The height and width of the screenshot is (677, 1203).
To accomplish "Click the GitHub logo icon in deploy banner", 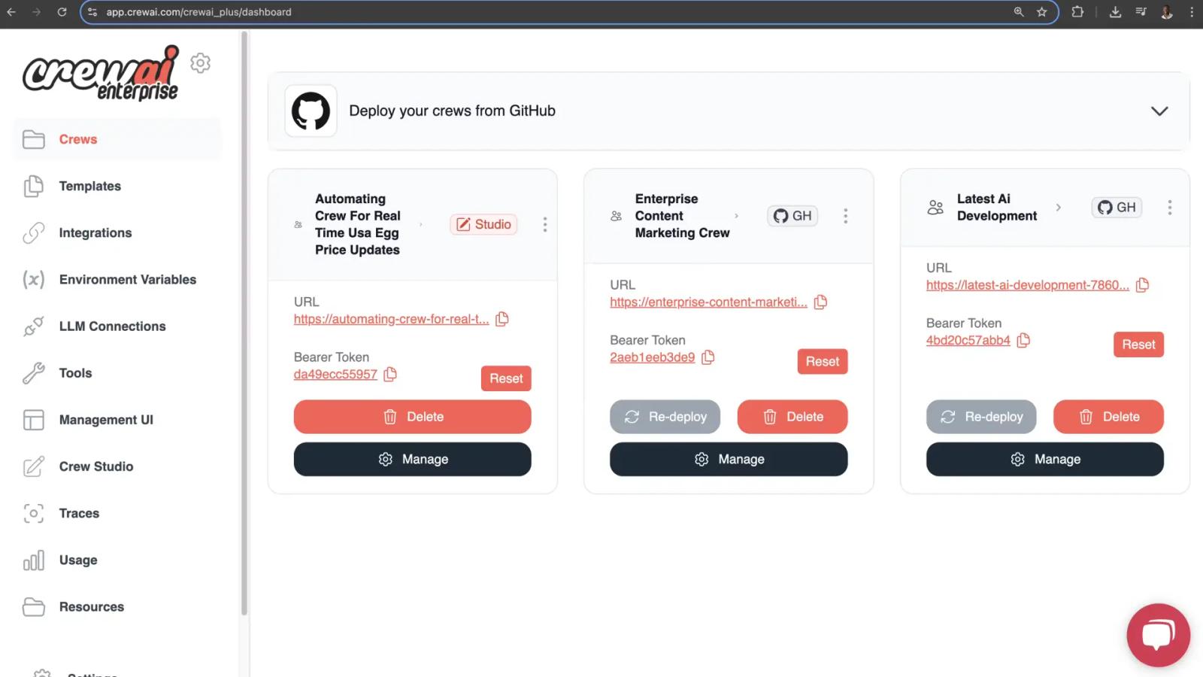I will pos(311,111).
